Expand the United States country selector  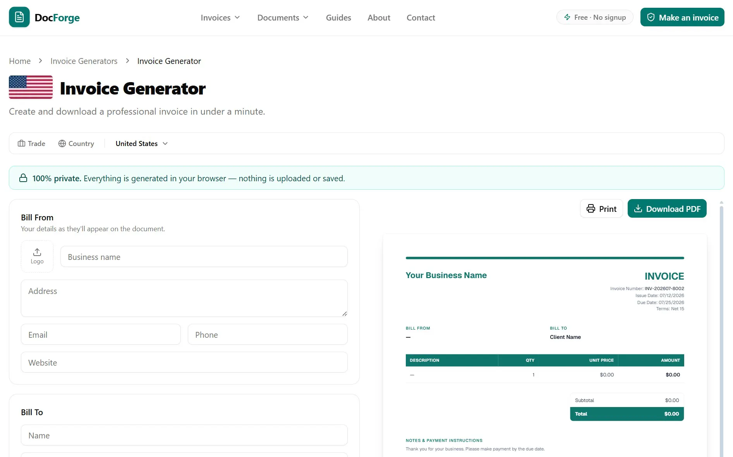[142, 143]
